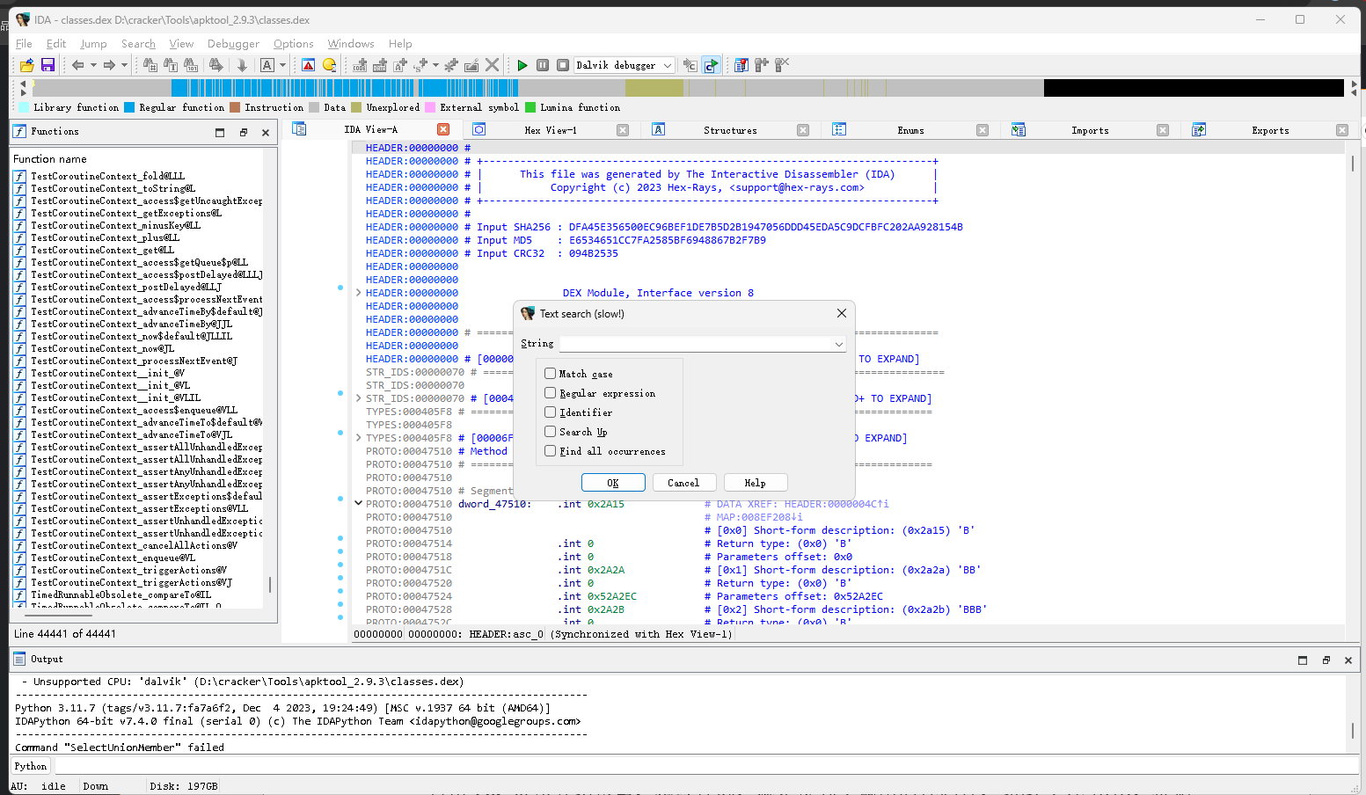Screen dimensions: 1366x795
Task: Click the String input field
Action: coord(703,344)
